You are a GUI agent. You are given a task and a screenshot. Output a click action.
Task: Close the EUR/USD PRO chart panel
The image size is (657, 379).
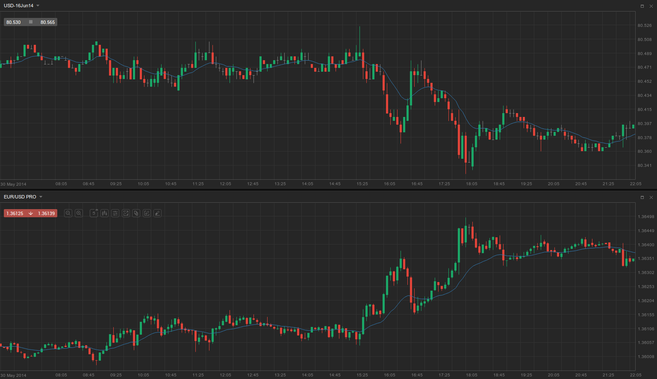click(651, 197)
